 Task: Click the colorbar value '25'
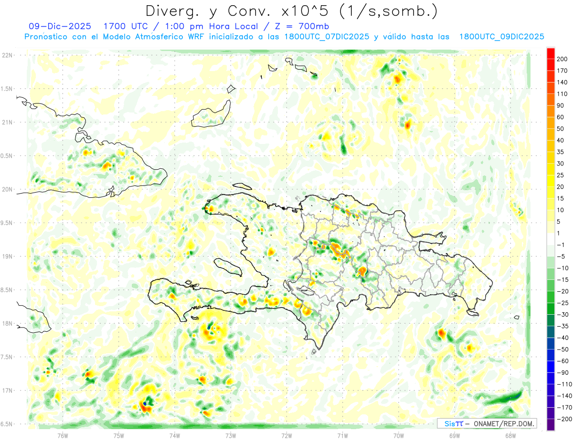(561, 175)
